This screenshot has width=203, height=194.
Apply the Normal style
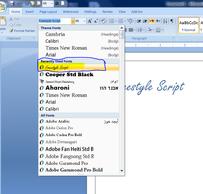click(189, 25)
